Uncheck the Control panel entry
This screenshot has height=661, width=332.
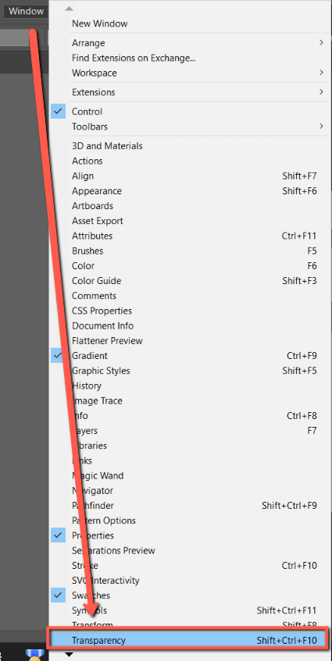[59, 112]
